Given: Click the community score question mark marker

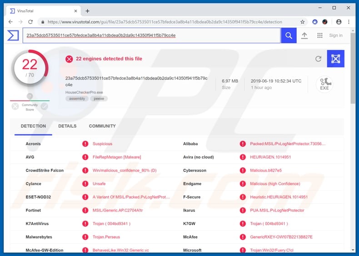Looking at the screenshot, I should [x=30, y=96].
